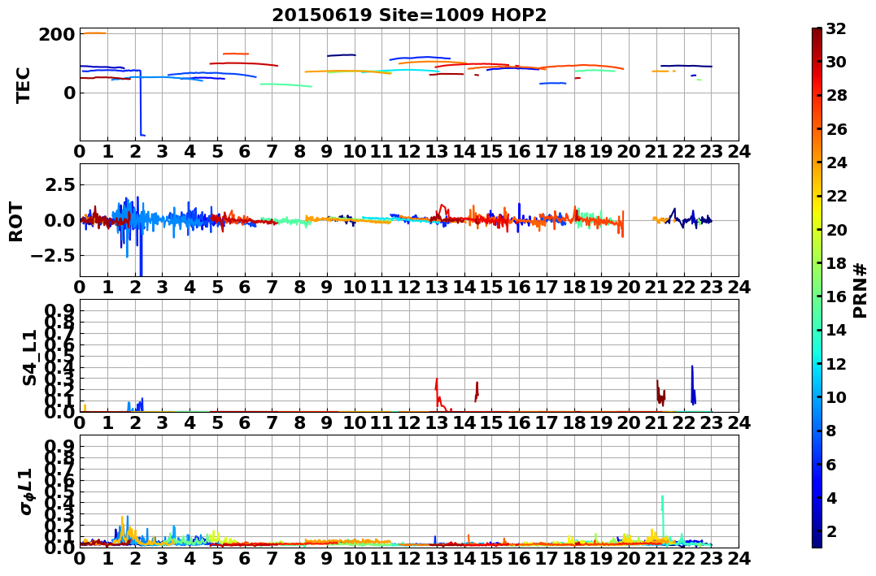Click the red S4_L1 spike at hour 13
Screen dimensions: 876x576
437,393
